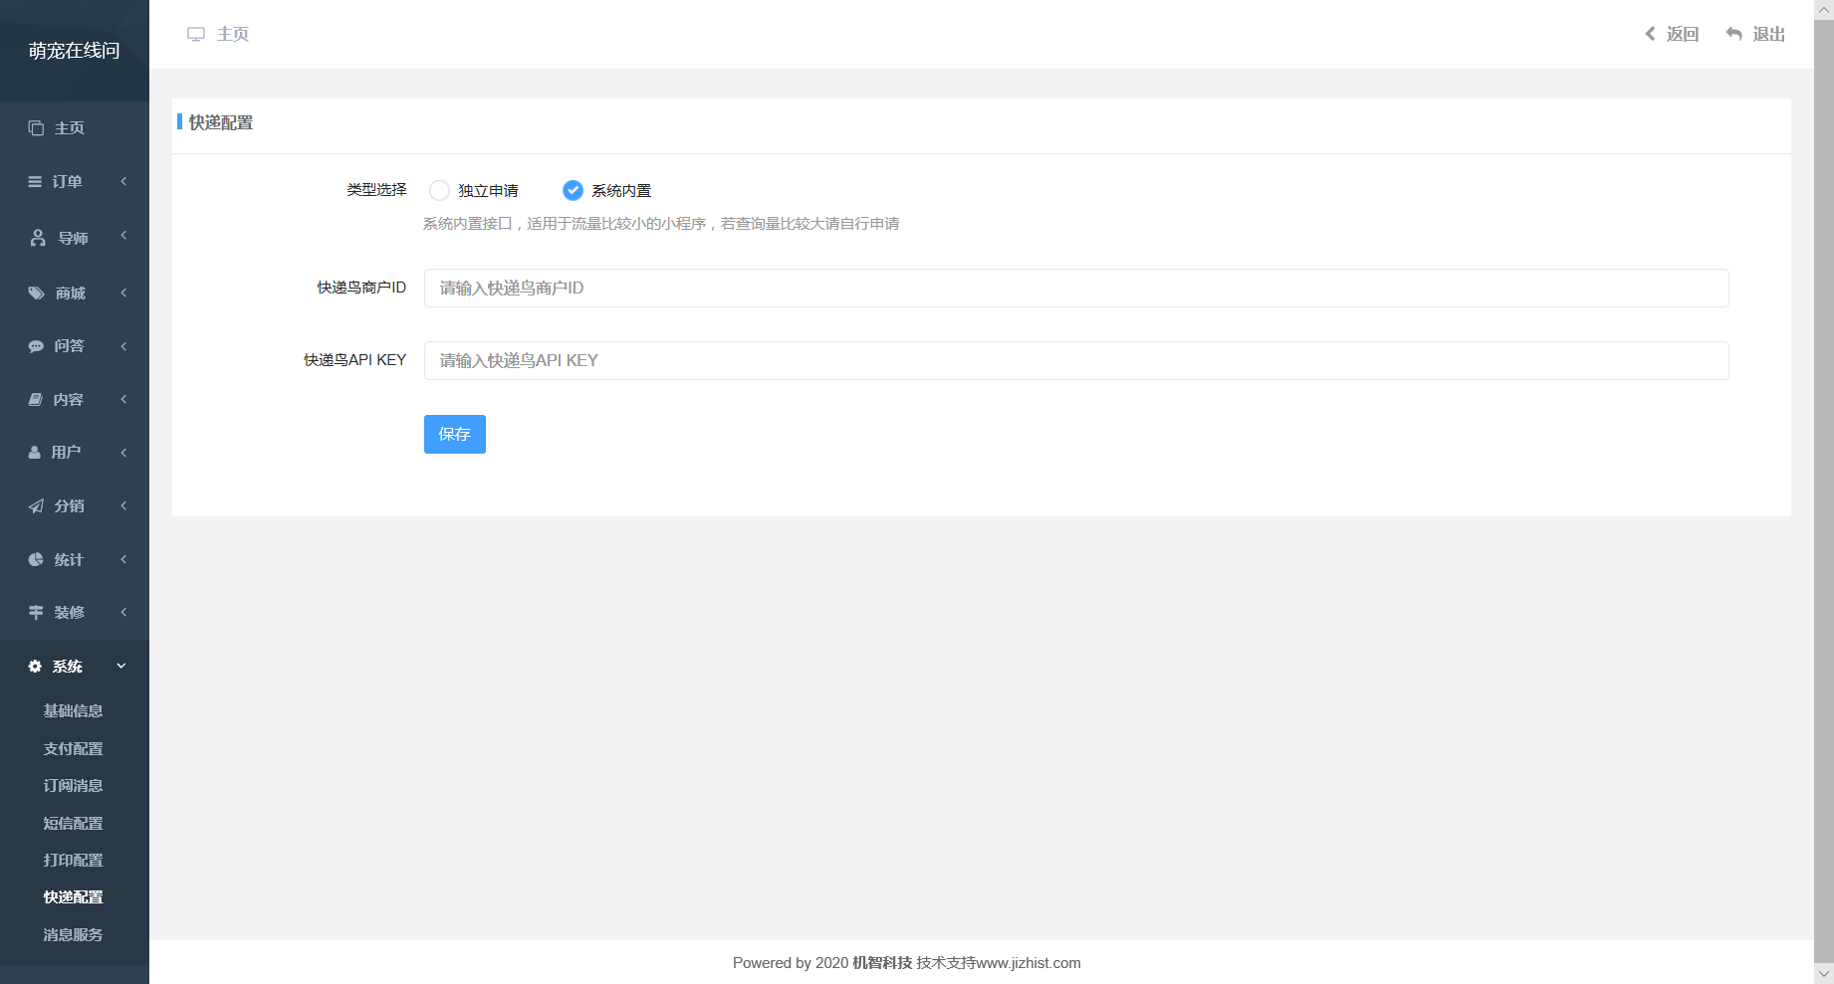The width and height of the screenshot is (1834, 984).
Task: Focus the 快递鸟API KEY input field
Action: (x=1076, y=360)
